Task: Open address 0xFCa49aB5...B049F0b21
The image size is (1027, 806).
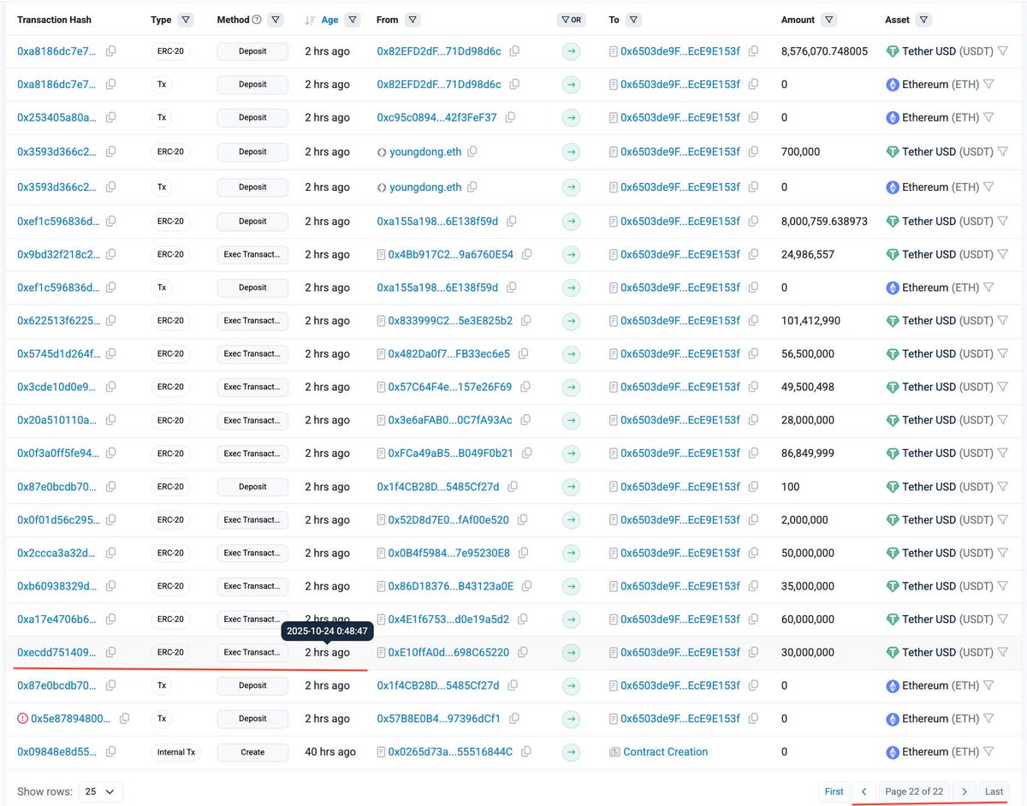Action: (450, 453)
